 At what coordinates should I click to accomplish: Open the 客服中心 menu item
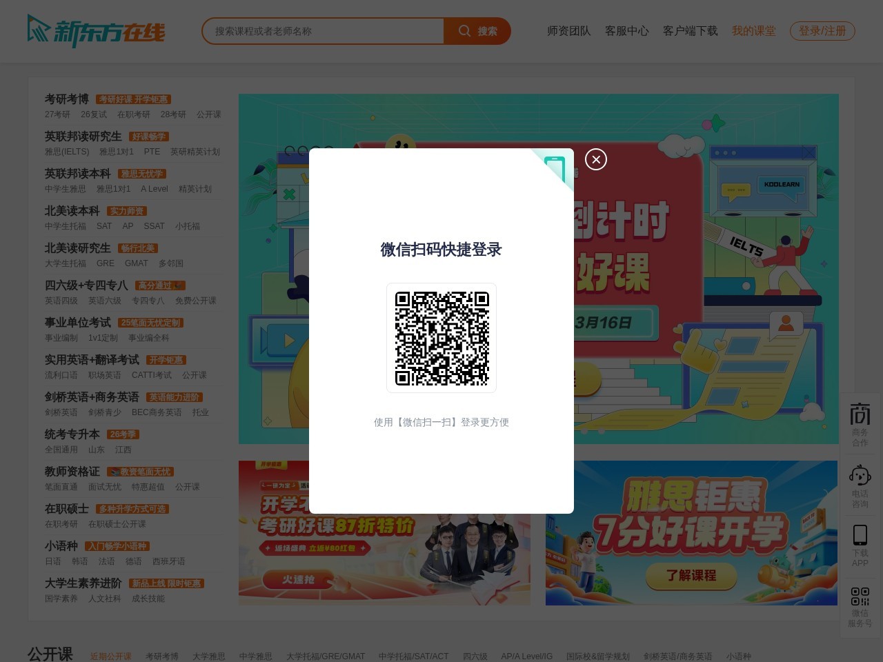coord(626,31)
